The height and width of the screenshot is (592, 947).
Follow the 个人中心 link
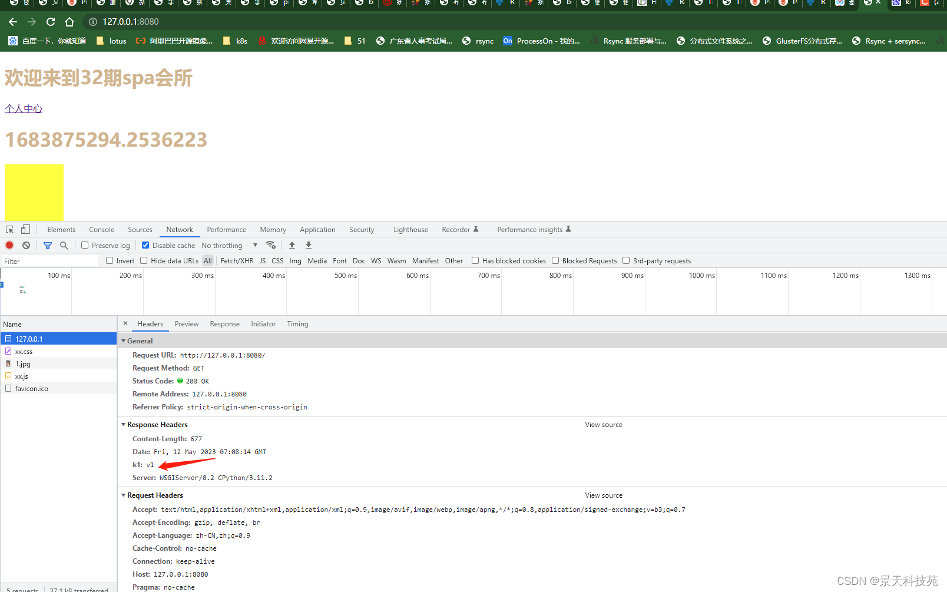(24, 108)
